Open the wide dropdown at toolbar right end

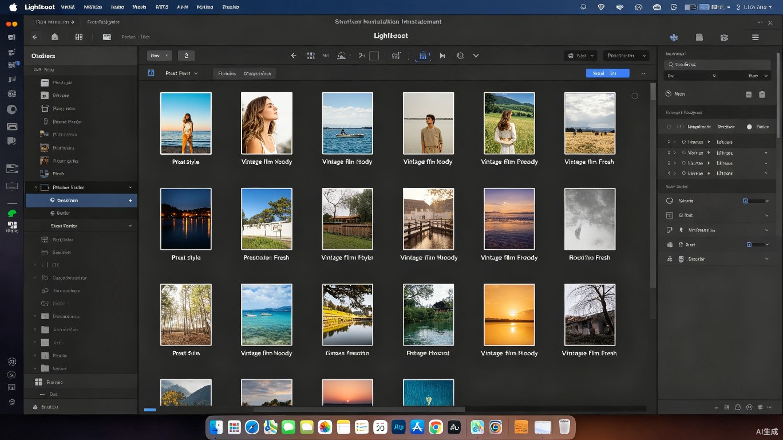pyautogui.click(x=626, y=56)
